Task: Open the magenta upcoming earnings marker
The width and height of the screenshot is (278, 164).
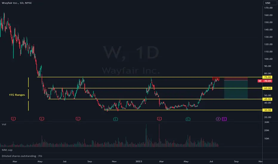Action: [x=224, y=119]
